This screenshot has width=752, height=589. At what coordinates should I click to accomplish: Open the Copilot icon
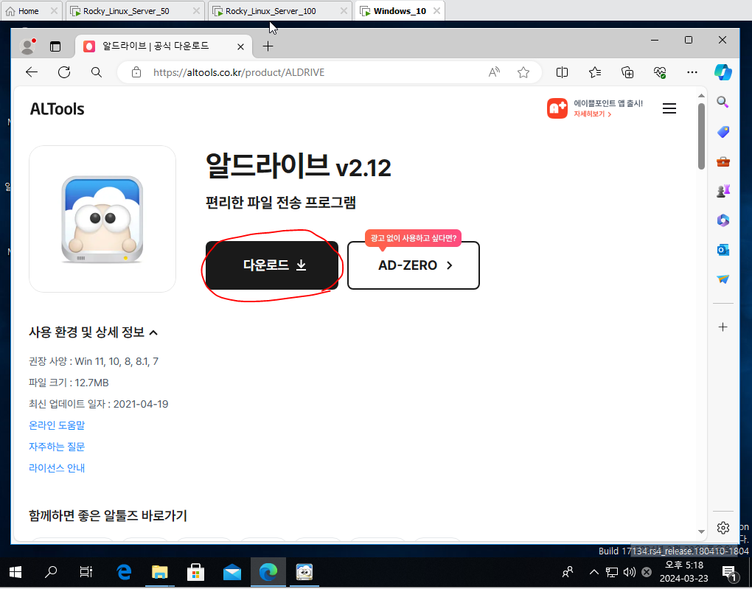(723, 72)
